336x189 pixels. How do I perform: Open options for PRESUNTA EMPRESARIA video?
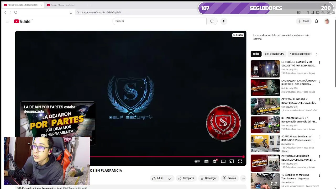point(319,157)
